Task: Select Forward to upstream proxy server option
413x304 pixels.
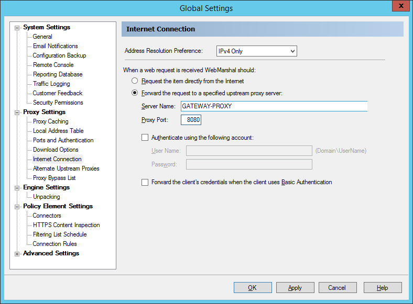Action: point(135,93)
